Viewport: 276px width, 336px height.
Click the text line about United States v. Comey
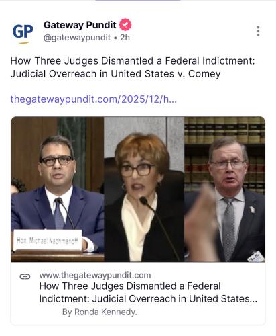[115, 74]
